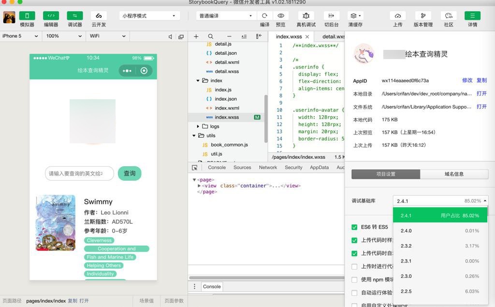This screenshot has width=495, height=307.
Task: Toggle the 上传代码时样 checkbox
Action: 354,240
